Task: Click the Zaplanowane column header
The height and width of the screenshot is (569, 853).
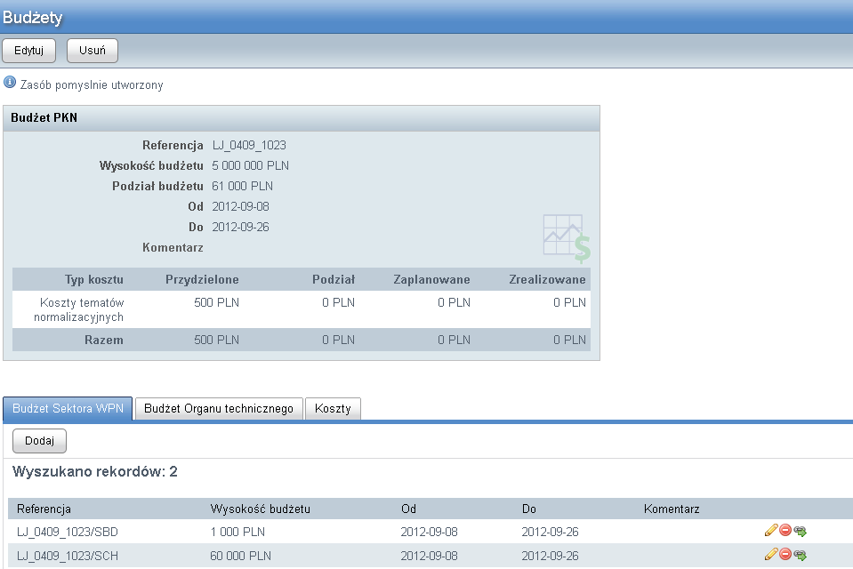Action: (x=432, y=279)
